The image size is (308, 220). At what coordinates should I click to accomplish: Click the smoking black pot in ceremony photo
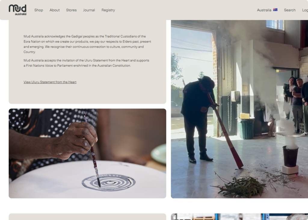pyautogui.click(x=290, y=156)
